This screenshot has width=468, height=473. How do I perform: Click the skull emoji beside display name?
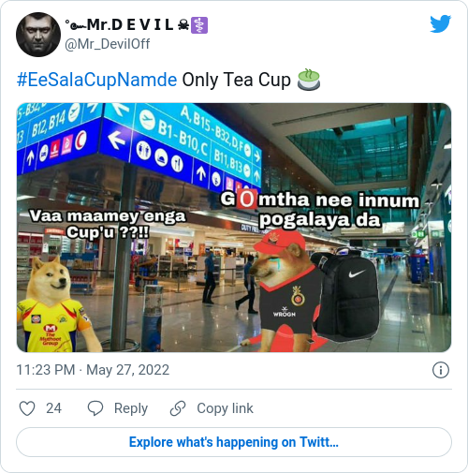click(183, 25)
